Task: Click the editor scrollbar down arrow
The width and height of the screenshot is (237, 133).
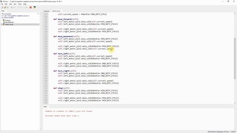Action: pyautogui.click(x=235, y=103)
